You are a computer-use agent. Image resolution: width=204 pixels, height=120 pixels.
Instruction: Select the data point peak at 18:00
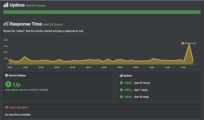click(x=25, y=57)
